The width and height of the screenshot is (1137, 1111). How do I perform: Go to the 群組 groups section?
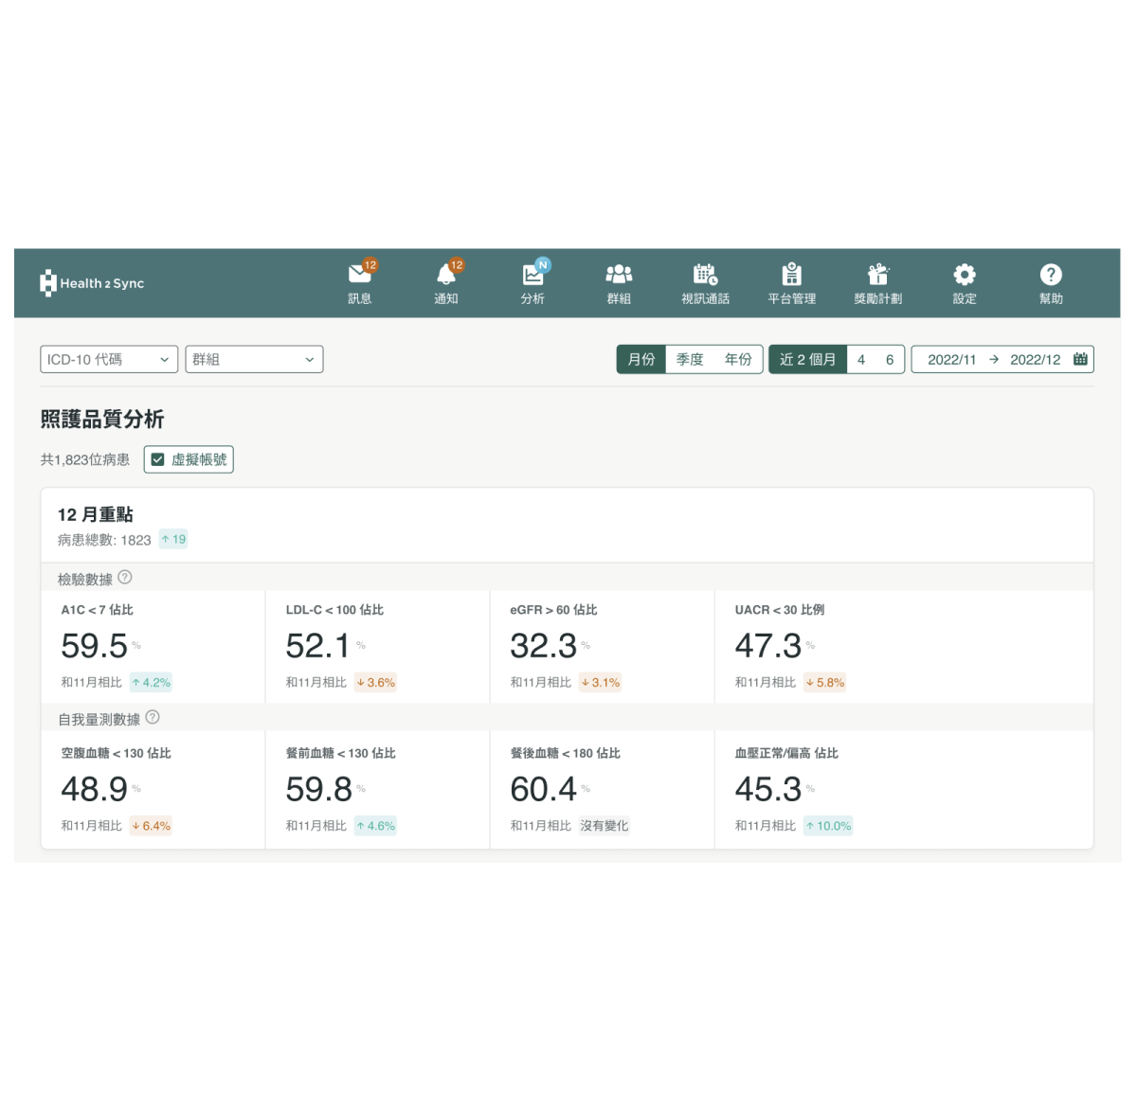tap(619, 282)
